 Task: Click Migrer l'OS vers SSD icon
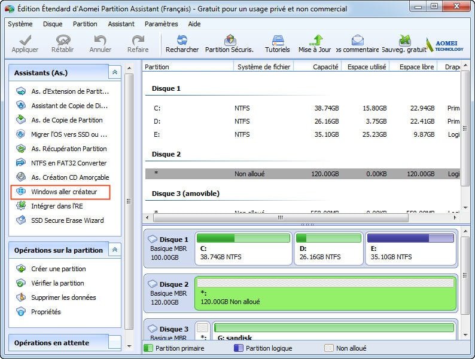pos(21,134)
